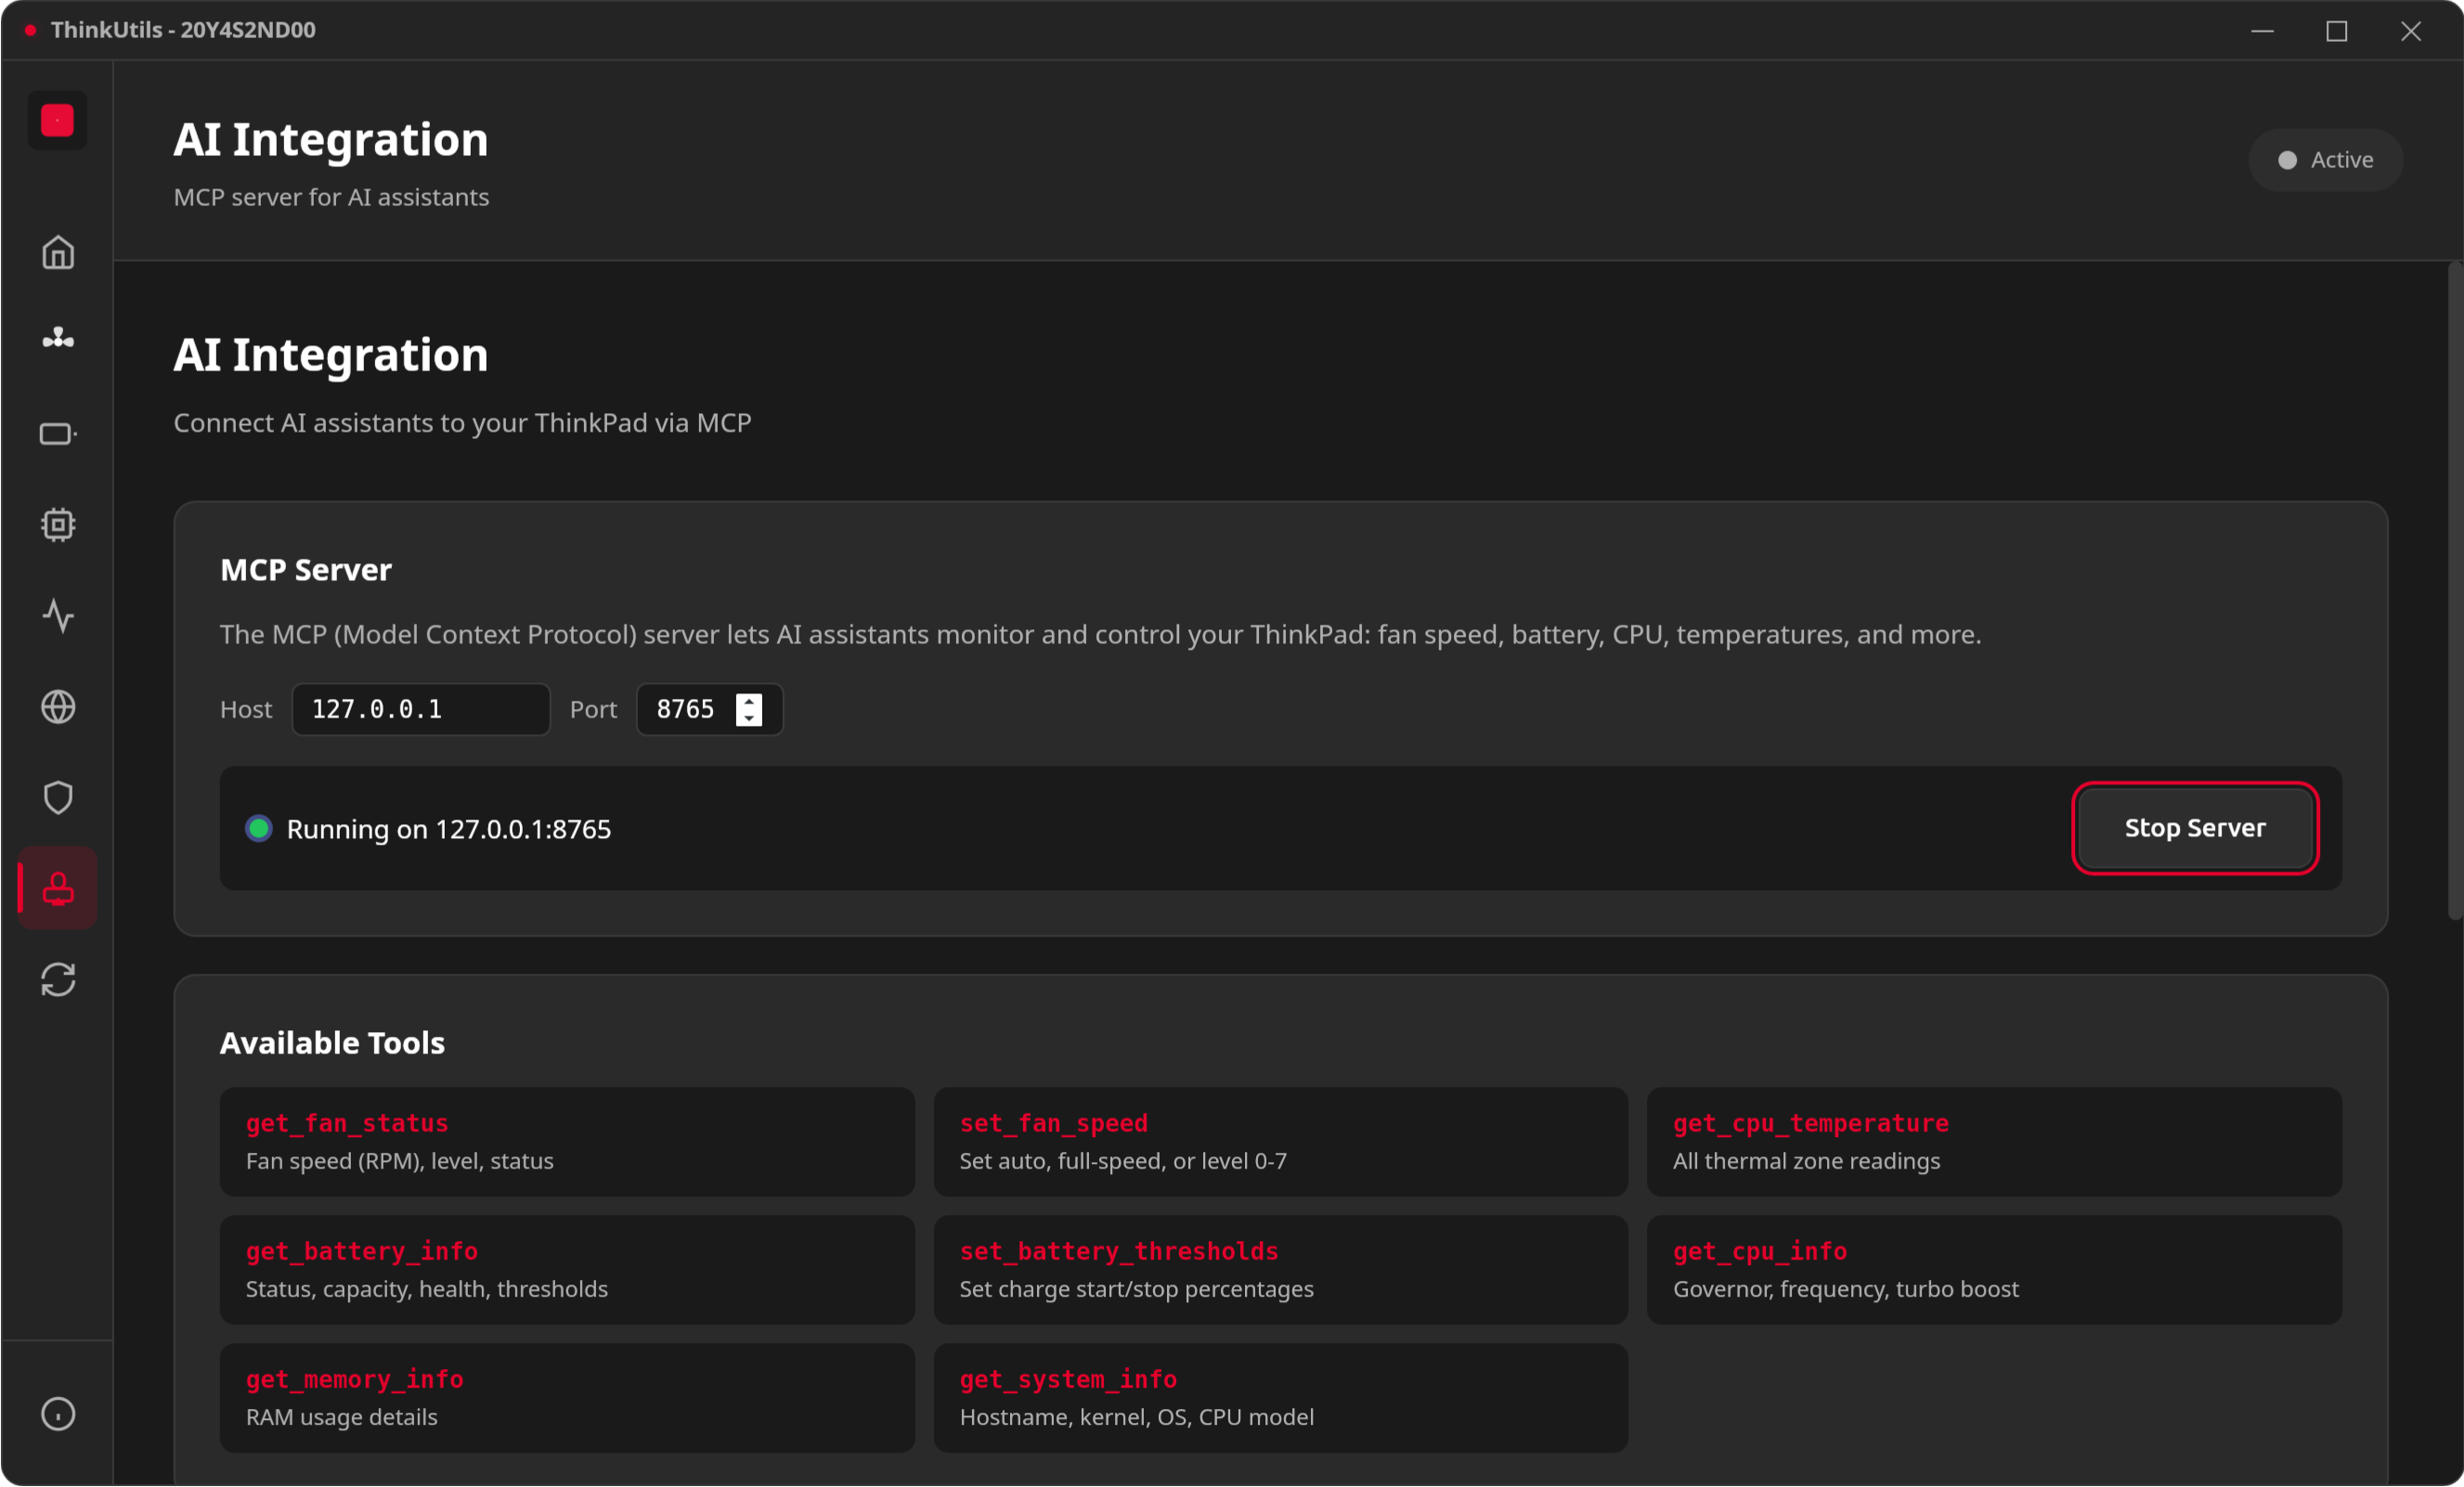Open the shield security sidebar icon
The height and width of the screenshot is (1487, 2464).
(x=58, y=798)
